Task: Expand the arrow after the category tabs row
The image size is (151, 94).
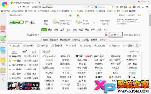Action: 140,45
